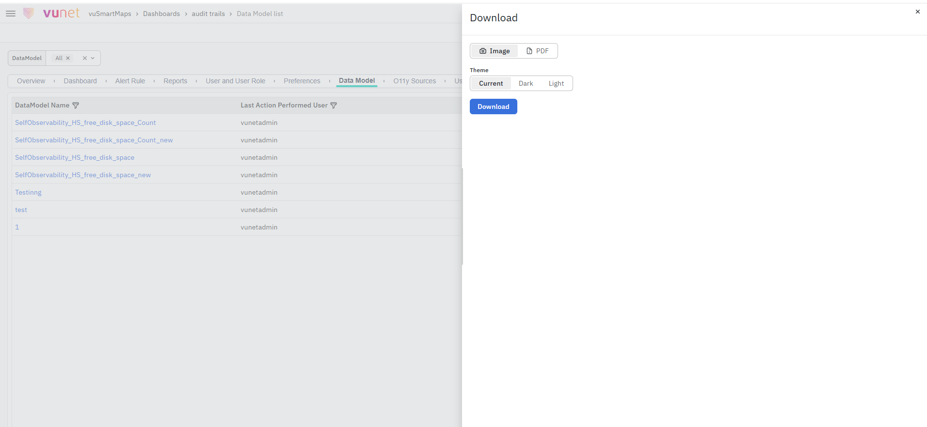
Task: Click vunetadmin in the Testinng row
Action: pos(259,193)
